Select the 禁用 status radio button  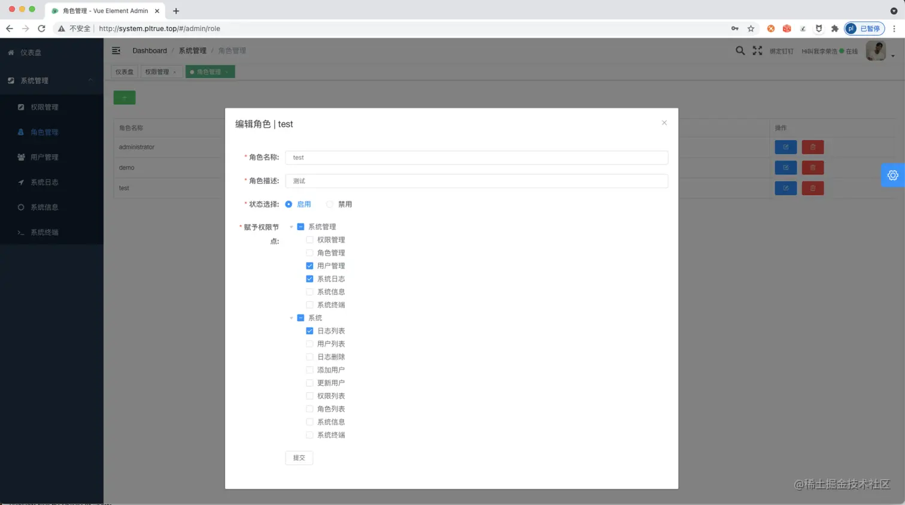click(x=329, y=204)
